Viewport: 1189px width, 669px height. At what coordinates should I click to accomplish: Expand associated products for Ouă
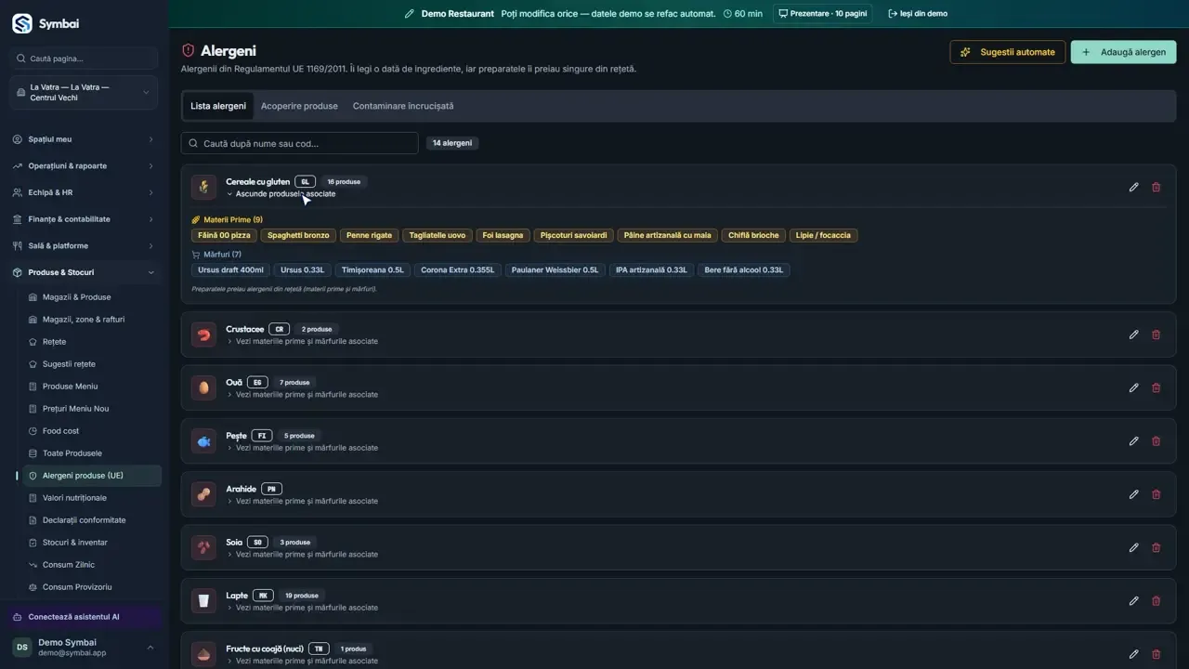(302, 395)
